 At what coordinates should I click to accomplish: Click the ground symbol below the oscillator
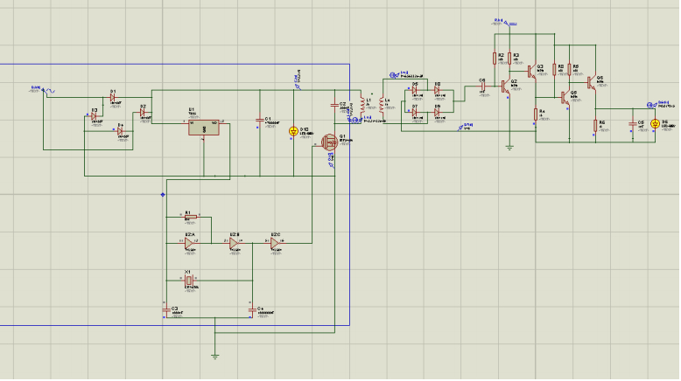point(215,355)
